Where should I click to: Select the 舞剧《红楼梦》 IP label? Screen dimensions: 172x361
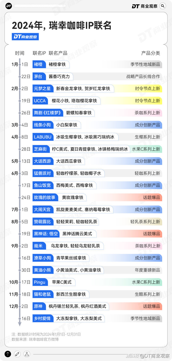(x=47, y=113)
